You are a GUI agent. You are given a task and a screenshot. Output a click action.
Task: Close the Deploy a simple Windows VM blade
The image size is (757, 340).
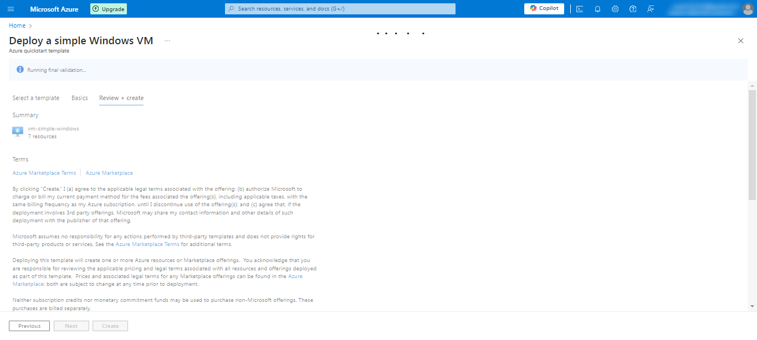pos(741,40)
